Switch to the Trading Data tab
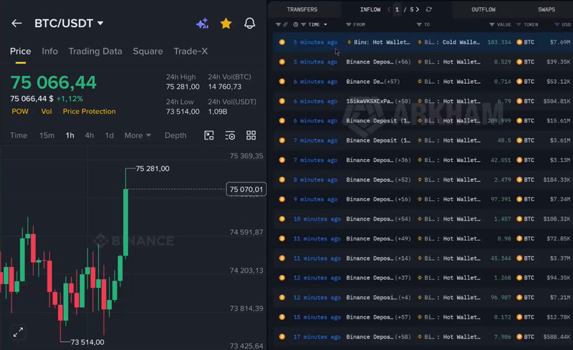The image size is (573, 350). click(95, 52)
